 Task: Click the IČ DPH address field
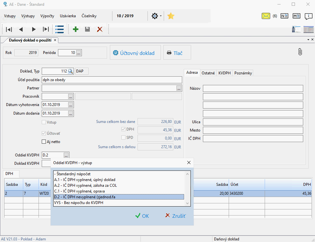click(x=253, y=139)
